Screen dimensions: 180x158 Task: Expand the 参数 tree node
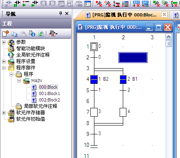pyautogui.click(x=4, y=42)
